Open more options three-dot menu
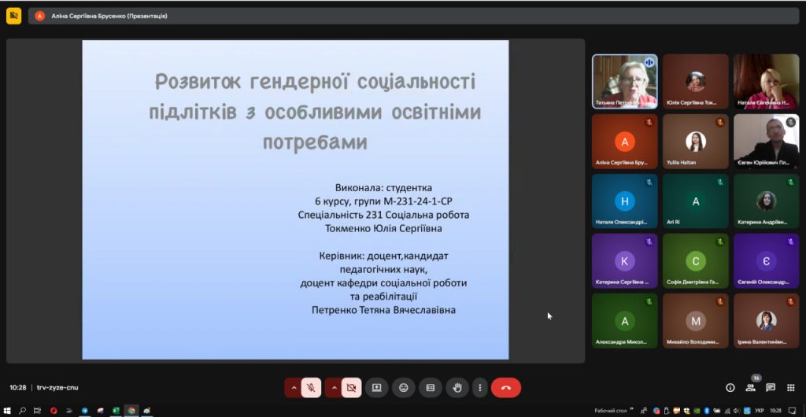806x417 pixels. click(479, 387)
